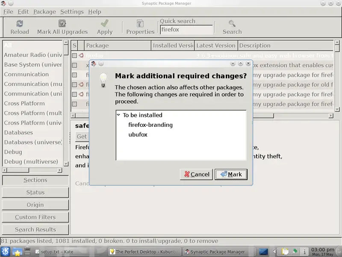This screenshot has height=257, width=342.
Task: Click the Apply checkmark icon
Action: tap(105, 23)
